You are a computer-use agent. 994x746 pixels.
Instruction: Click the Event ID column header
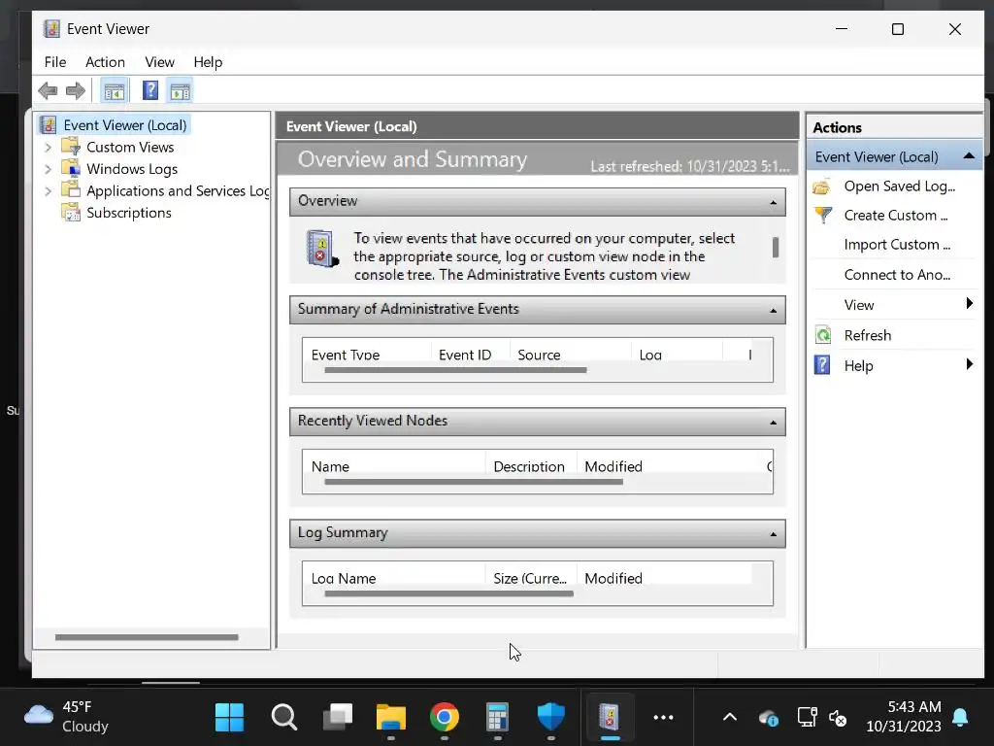coord(470,354)
